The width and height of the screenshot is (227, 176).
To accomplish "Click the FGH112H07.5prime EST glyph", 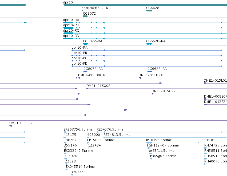I will pos(149,148).
